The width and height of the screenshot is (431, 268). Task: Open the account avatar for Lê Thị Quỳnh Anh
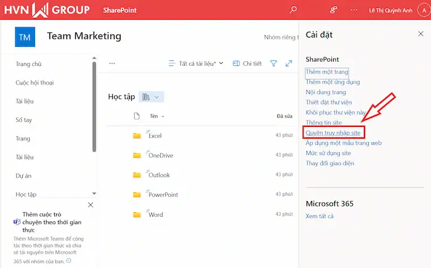pyautogui.click(x=420, y=10)
